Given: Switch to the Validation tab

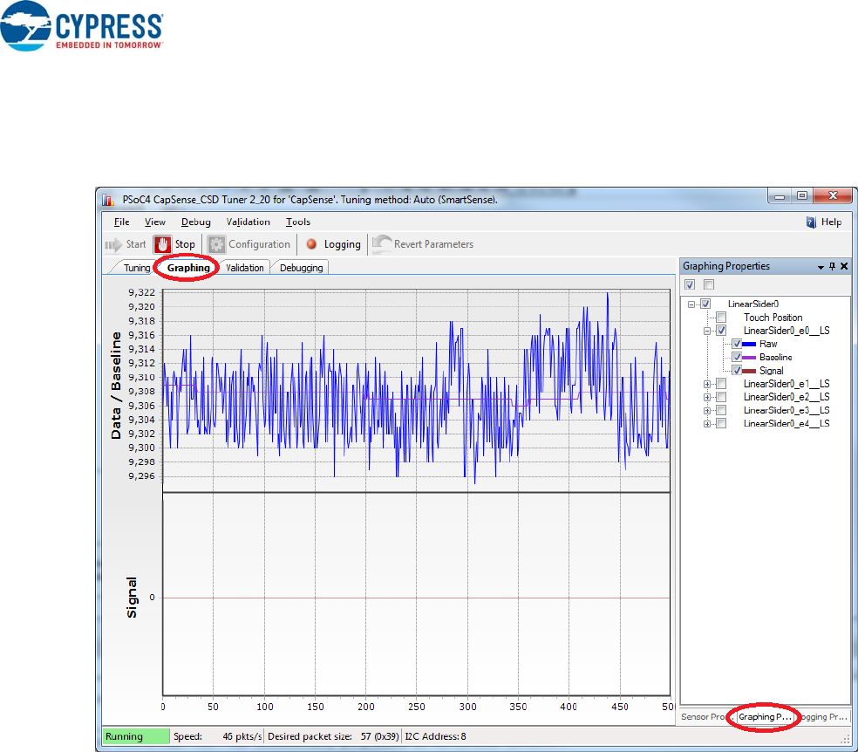Looking at the screenshot, I should click(244, 268).
